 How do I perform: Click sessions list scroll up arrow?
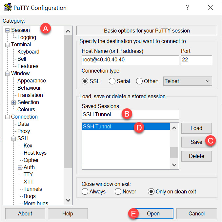click(x=174, y=128)
